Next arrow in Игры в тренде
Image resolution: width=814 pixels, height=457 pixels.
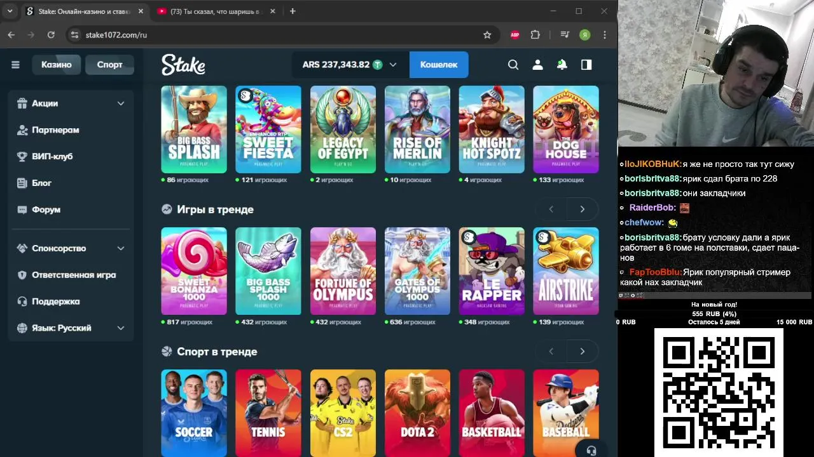click(582, 209)
